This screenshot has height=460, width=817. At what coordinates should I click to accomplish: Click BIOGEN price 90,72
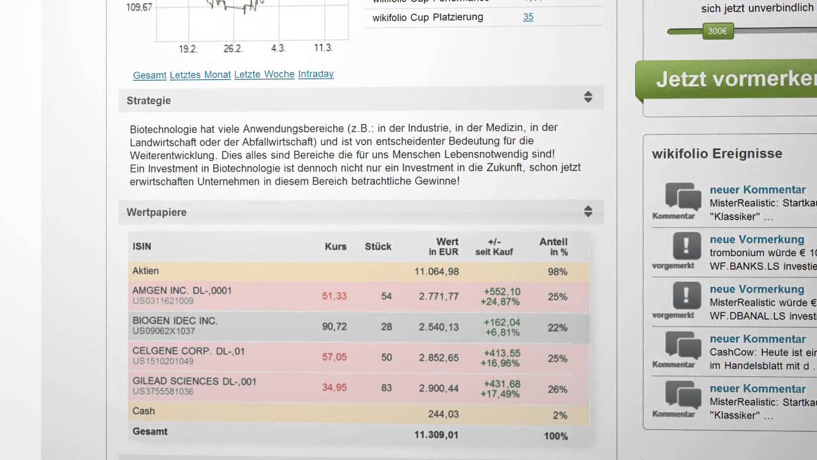point(334,327)
